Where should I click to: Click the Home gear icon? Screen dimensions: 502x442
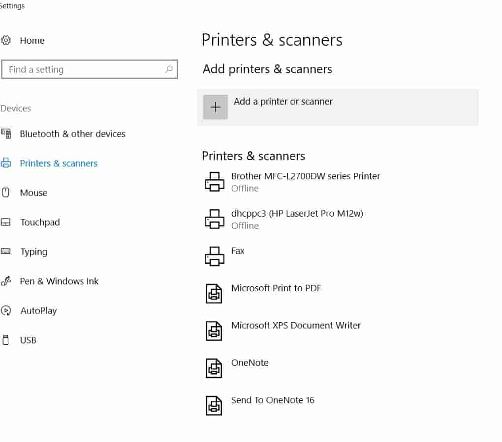(6, 41)
